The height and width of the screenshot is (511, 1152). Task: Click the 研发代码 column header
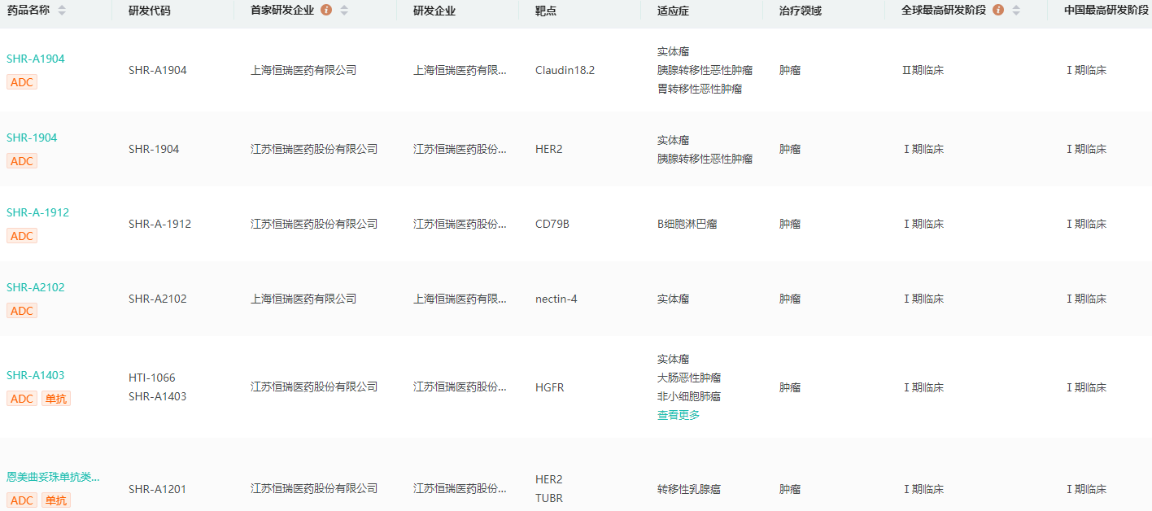[x=150, y=11]
